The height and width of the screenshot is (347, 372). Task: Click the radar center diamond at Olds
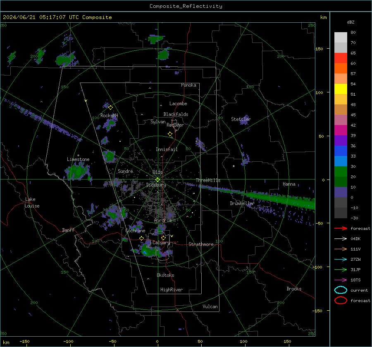(157, 180)
